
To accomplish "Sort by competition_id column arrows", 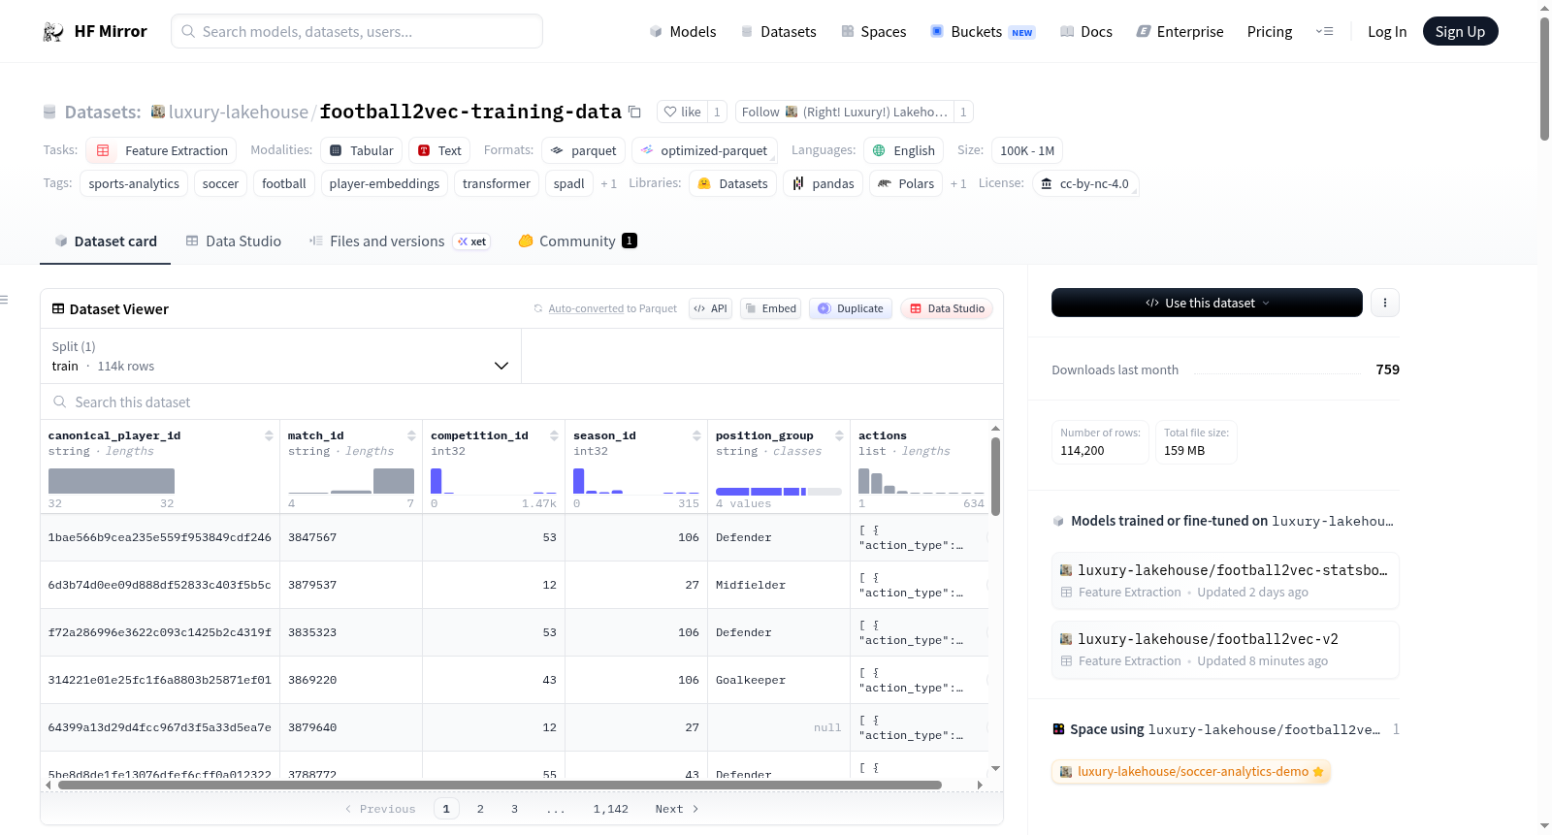I will pyautogui.click(x=554, y=435).
